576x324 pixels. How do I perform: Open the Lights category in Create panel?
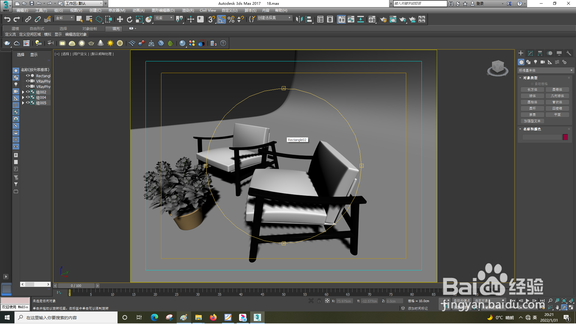pyautogui.click(x=535, y=62)
